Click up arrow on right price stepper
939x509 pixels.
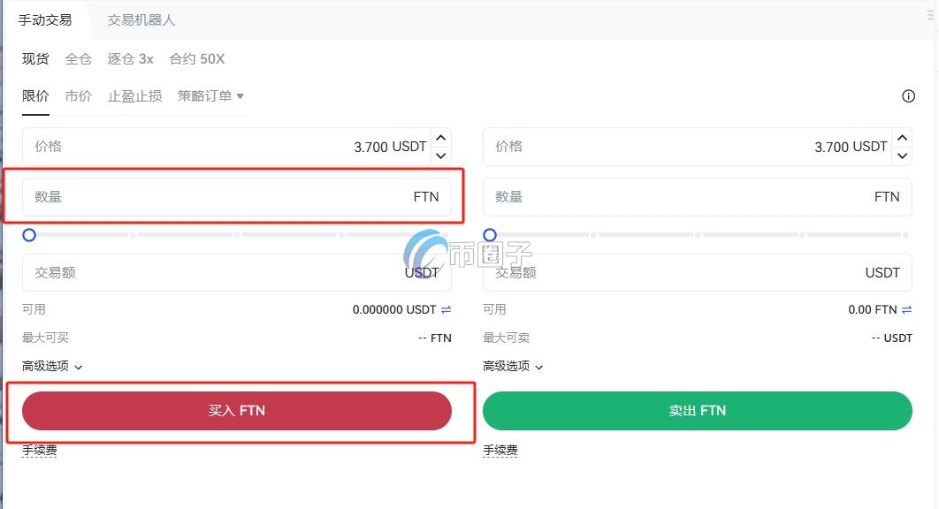pos(901,137)
